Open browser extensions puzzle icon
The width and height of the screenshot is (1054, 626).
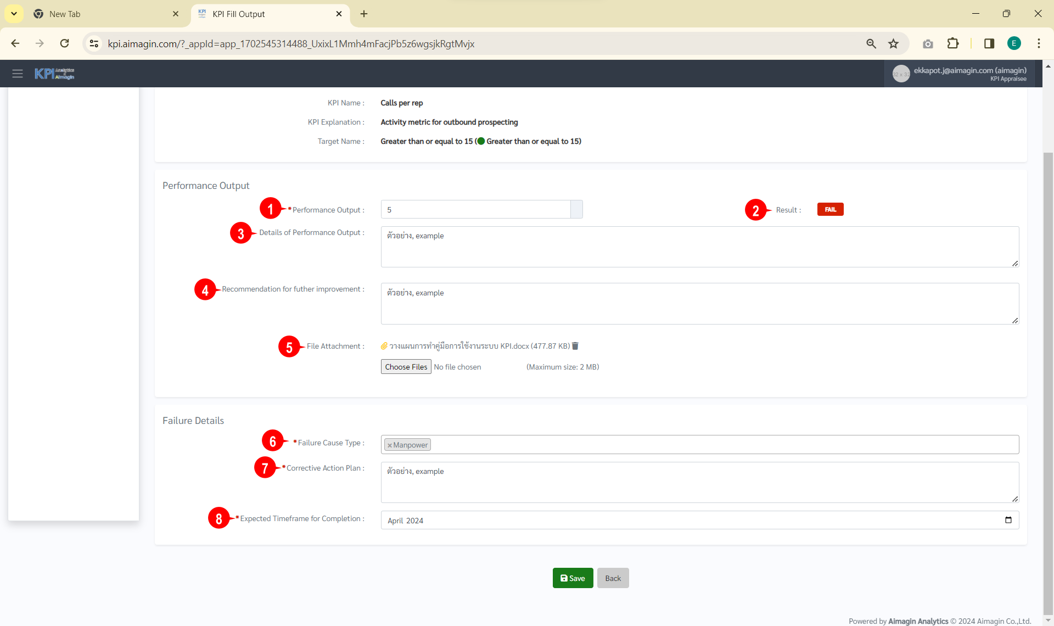(953, 44)
